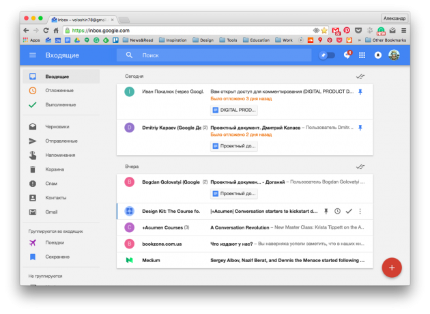
Task: Switch to the Inbox browser tab
Action: (x=83, y=20)
